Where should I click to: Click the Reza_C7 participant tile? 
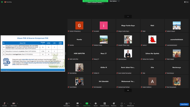point(104,53)
